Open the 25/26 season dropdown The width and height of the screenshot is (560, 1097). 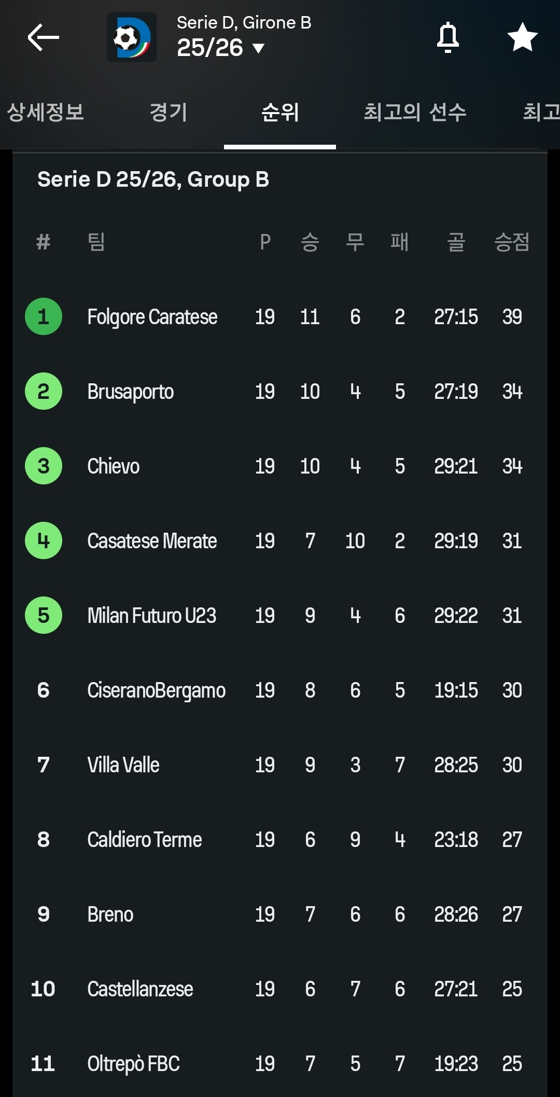pyautogui.click(x=221, y=48)
